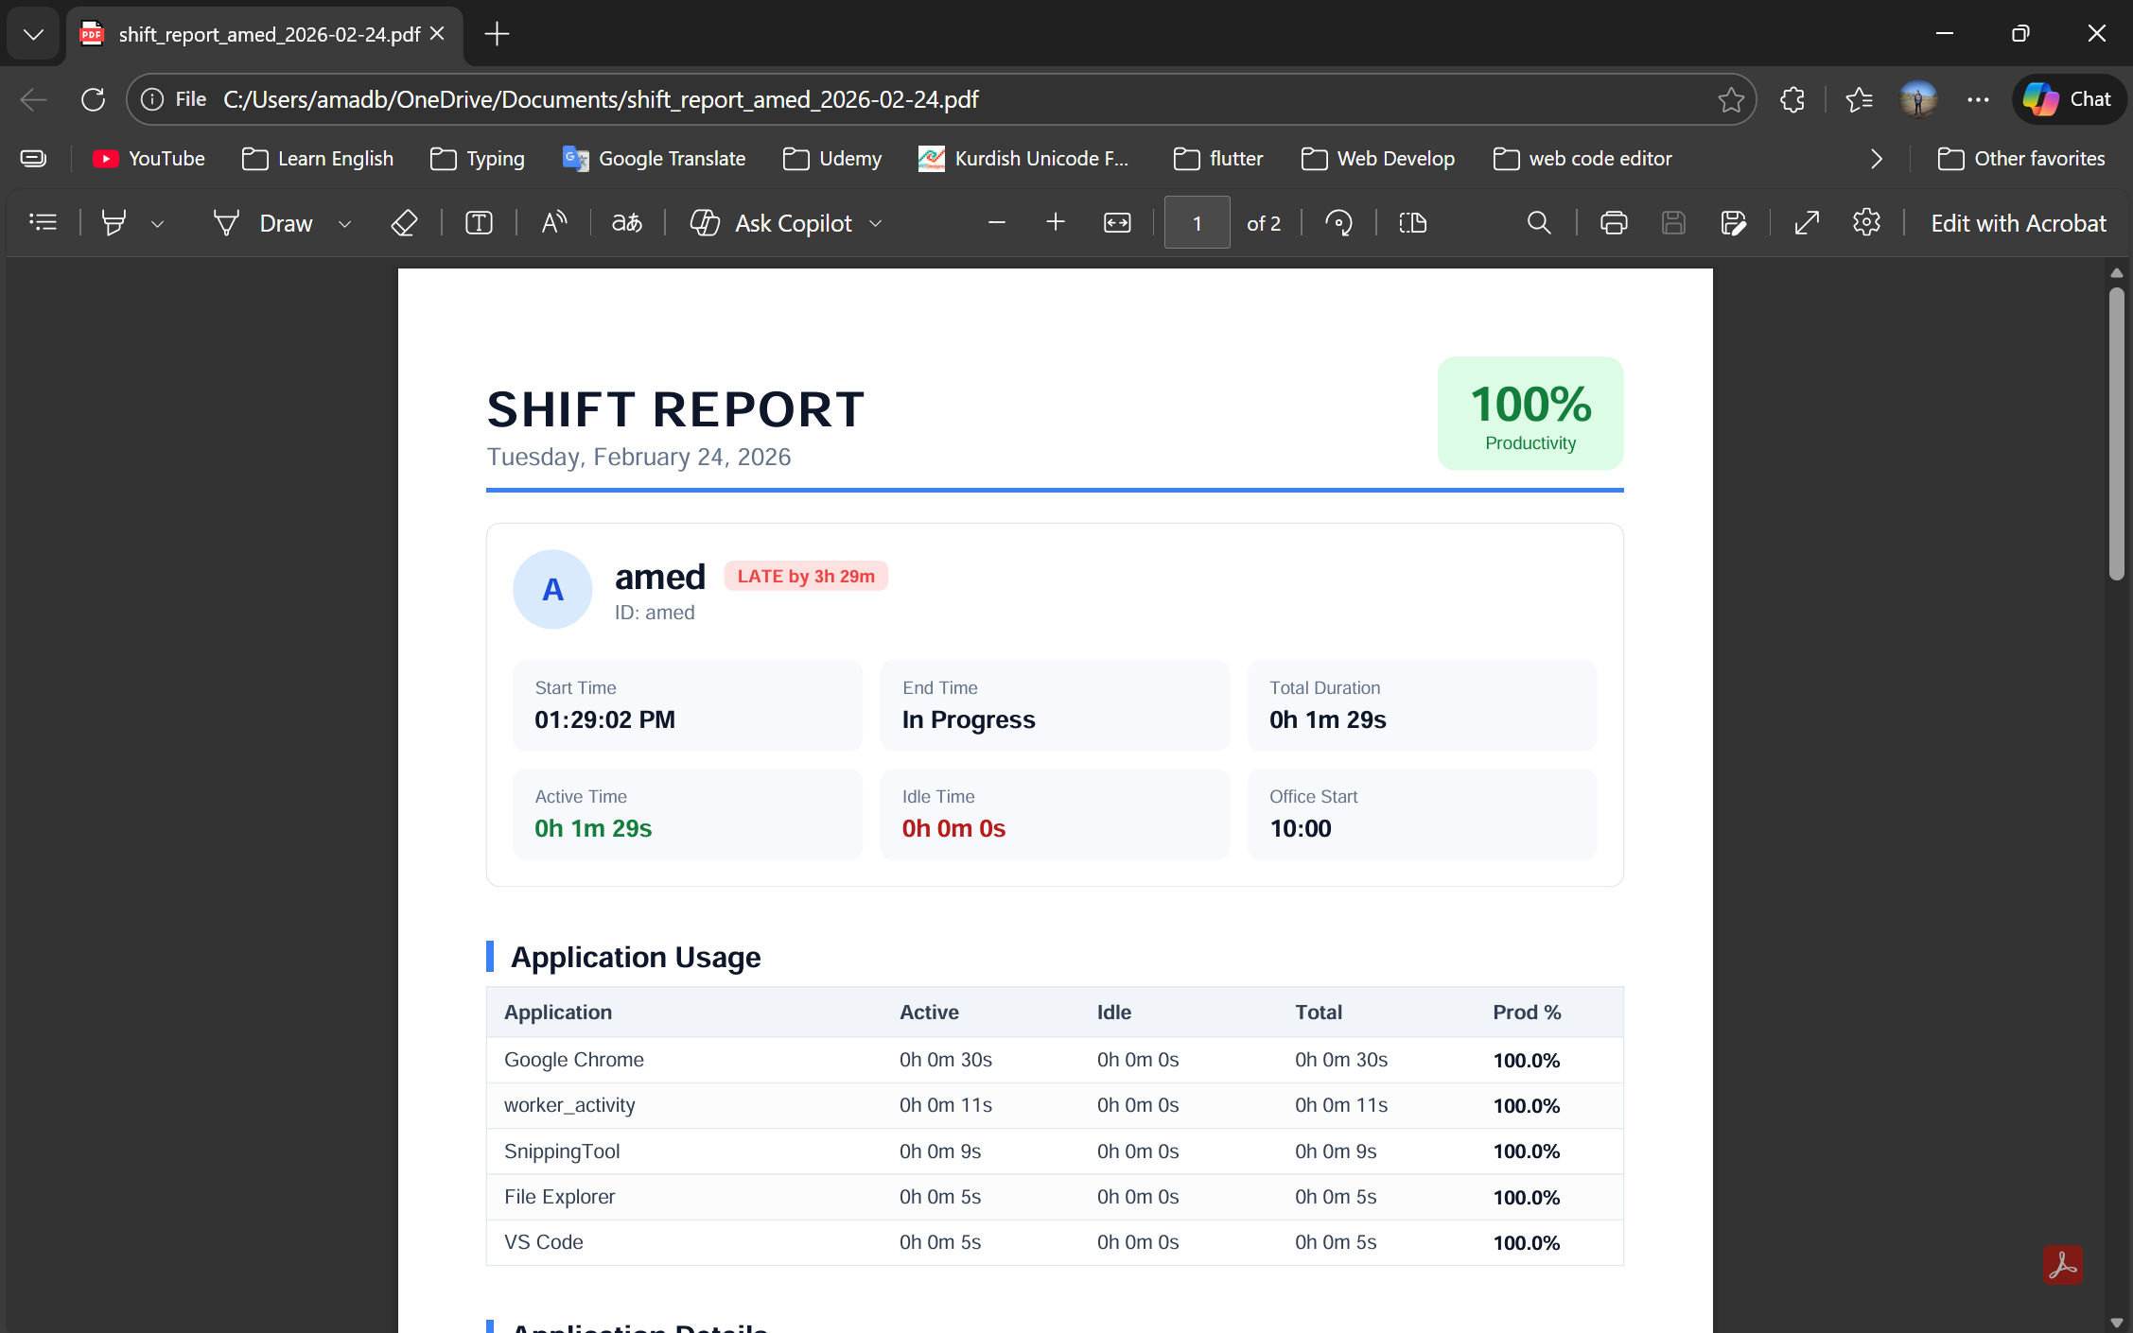The height and width of the screenshot is (1333, 2133).
Task: Open the Other favorites menu
Action: [2022, 159]
